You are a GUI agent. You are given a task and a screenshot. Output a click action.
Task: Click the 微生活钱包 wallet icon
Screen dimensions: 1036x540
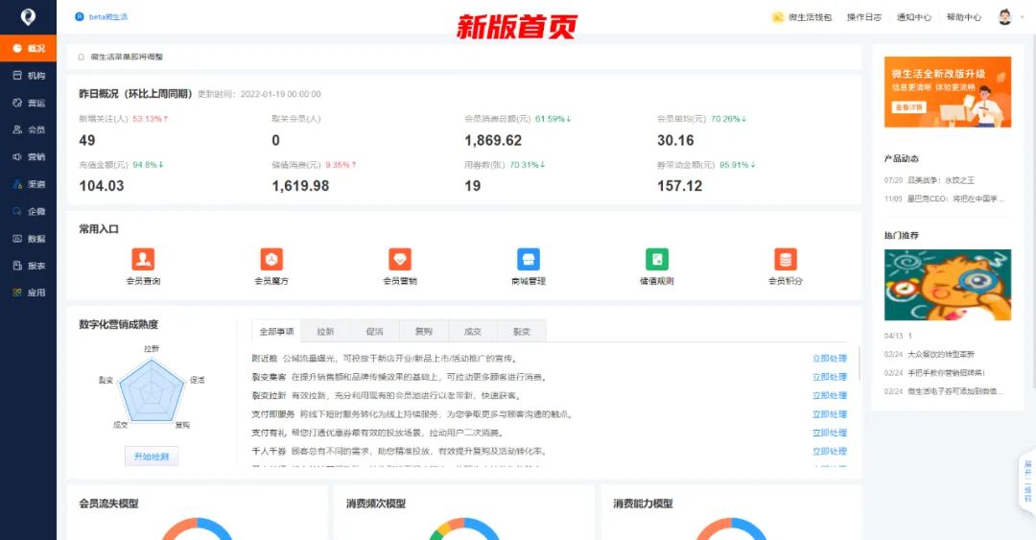pos(777,17)
